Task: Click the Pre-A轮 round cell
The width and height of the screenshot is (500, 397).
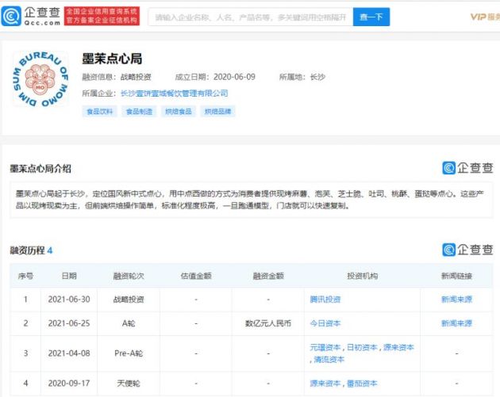Action: 129,353
